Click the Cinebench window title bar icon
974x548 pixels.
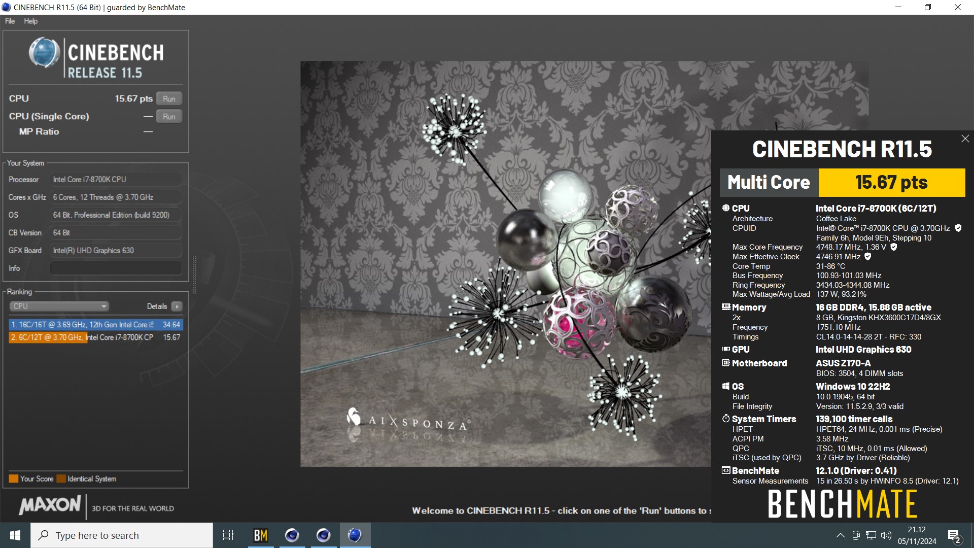[x=7, y=7]
